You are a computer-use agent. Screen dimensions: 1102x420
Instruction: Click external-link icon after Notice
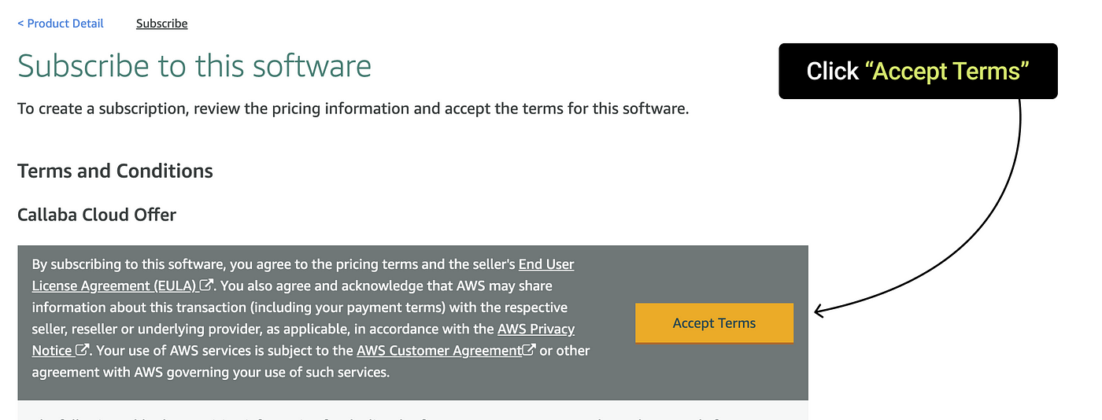pyautogui.click(x=82, y=349)
